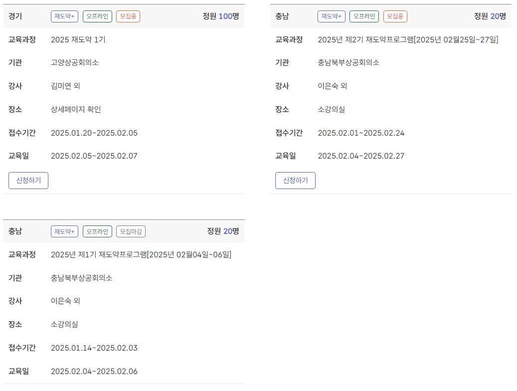Click the 오프라인 badge on the 제1기 충남 card

pyautogui.click(x=97, y=231)
